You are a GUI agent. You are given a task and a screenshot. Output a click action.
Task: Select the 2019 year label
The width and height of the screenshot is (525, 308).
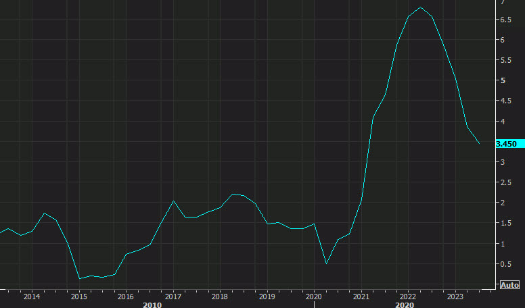(x=267, y=297)
